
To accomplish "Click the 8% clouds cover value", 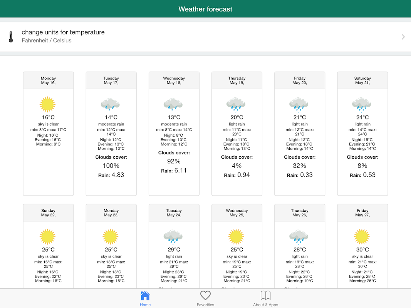I will coord(362,166).
